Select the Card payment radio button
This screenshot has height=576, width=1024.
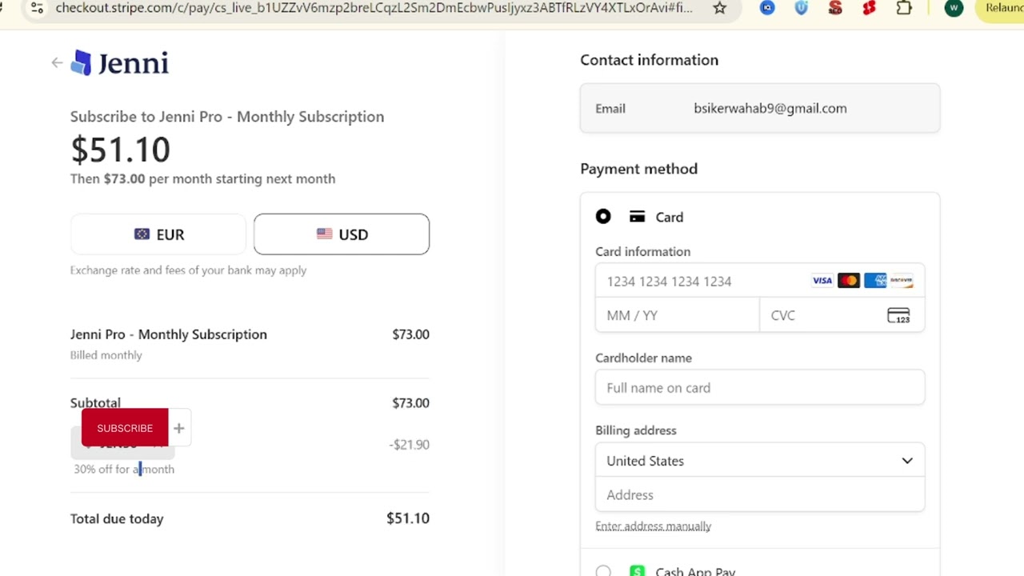coord(603,217)
